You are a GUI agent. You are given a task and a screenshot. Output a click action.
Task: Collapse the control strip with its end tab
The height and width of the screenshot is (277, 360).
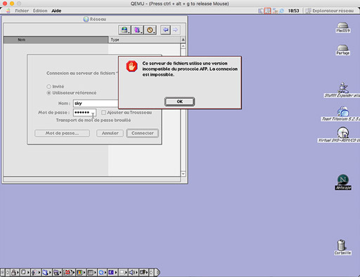pyautogui.click(x=157, y=272)
